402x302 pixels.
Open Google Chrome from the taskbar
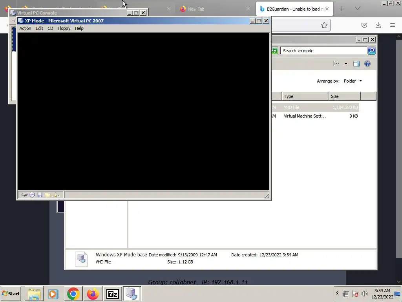(73, 294)
